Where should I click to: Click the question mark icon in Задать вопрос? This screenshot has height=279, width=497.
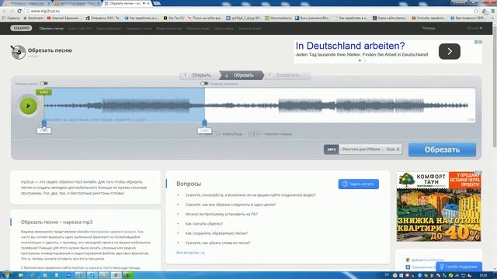click(x=345, y=184)
